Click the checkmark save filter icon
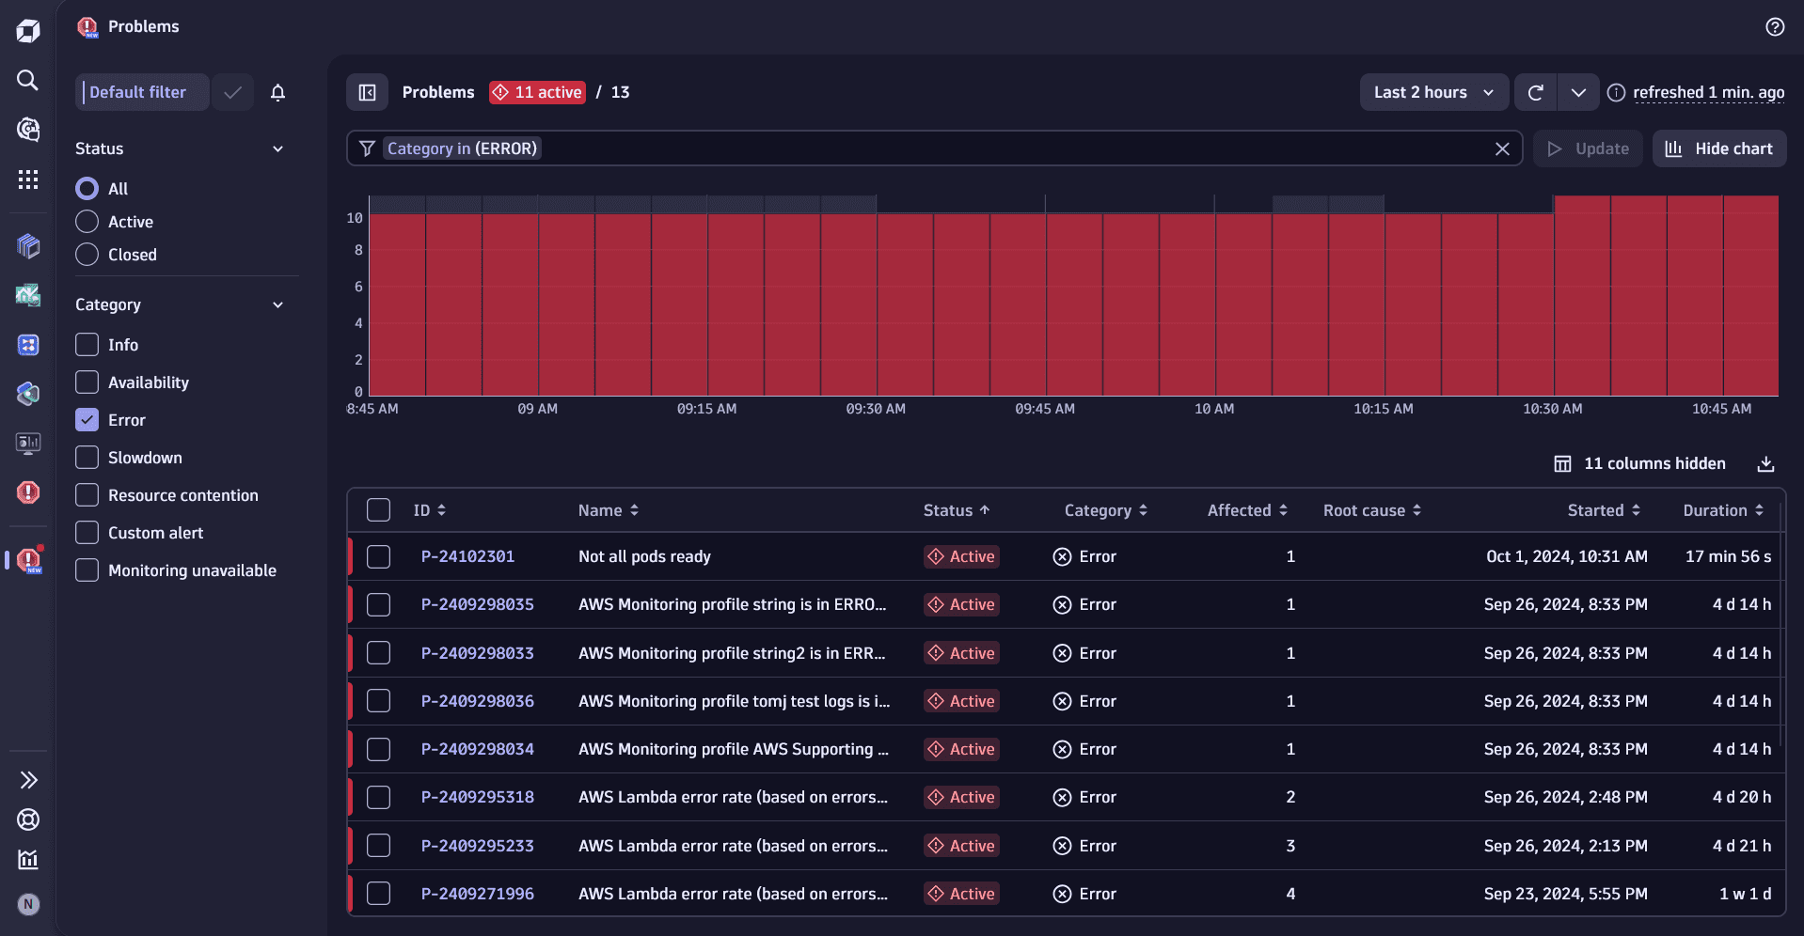The image size is (1804, 936). (x=233, y=92)
